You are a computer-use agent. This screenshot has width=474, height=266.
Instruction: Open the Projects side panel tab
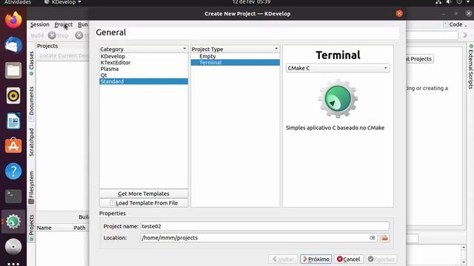(x=31, y=228)
